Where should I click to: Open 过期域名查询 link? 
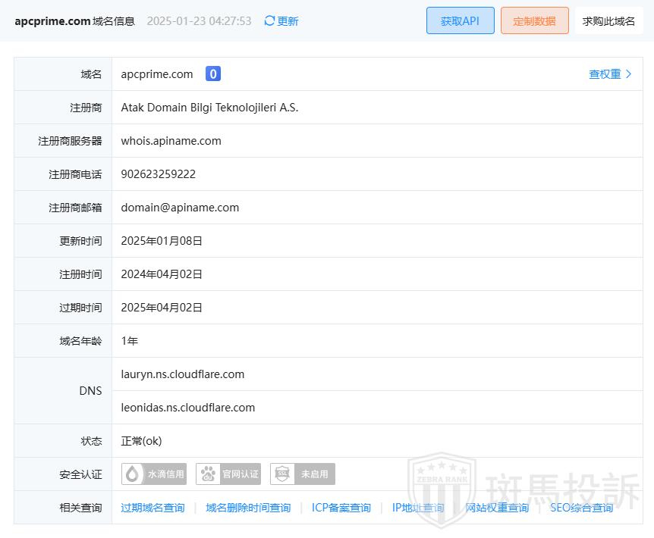click(152, 508)
